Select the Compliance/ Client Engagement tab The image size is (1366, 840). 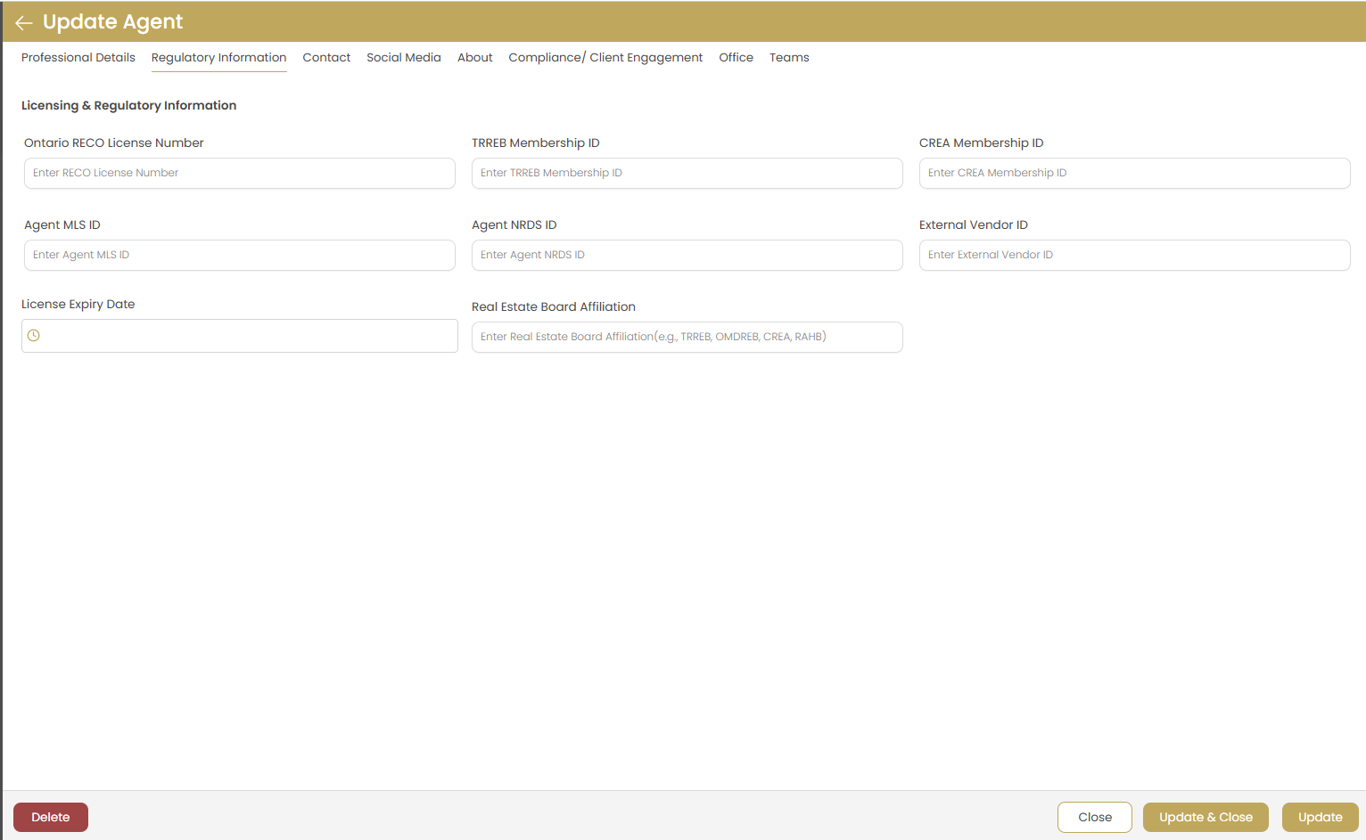[x=605, y=57]
